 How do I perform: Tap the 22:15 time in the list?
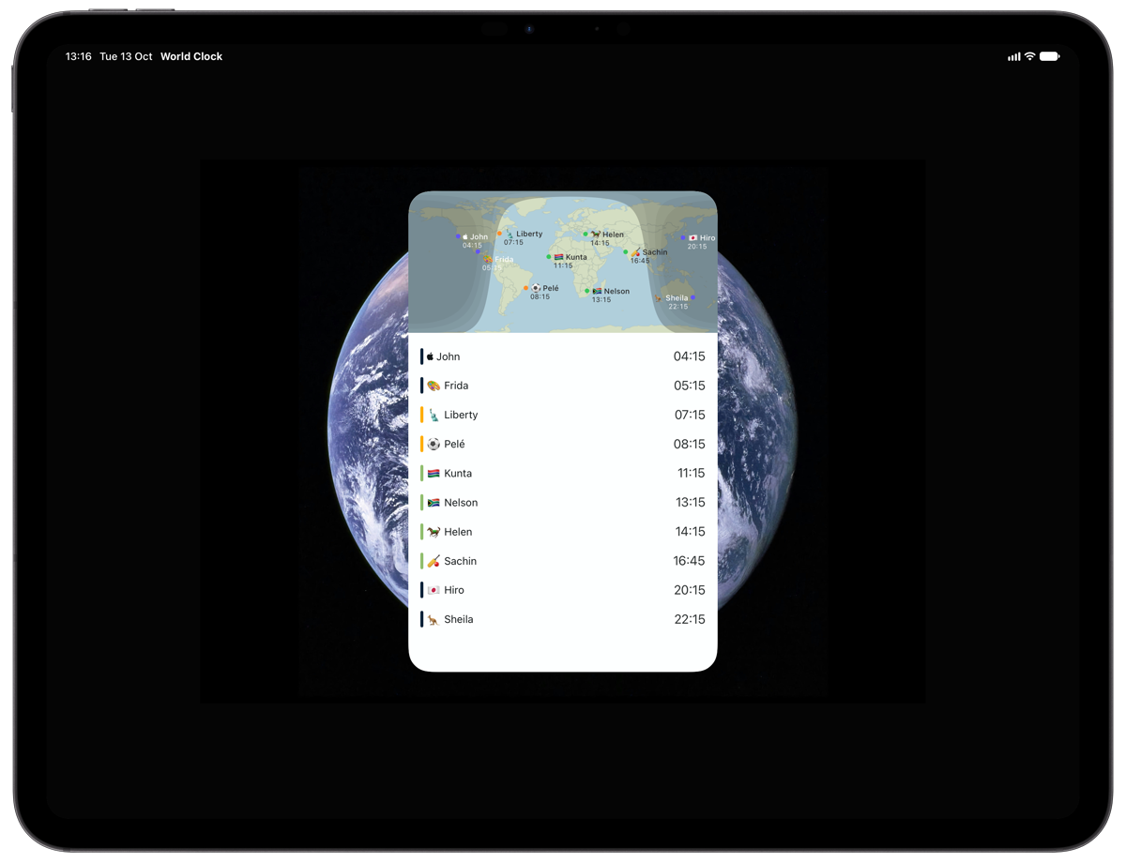coord(690,619)
